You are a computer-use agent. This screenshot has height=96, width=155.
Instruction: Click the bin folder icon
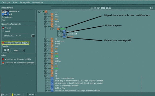click(52, 14)
